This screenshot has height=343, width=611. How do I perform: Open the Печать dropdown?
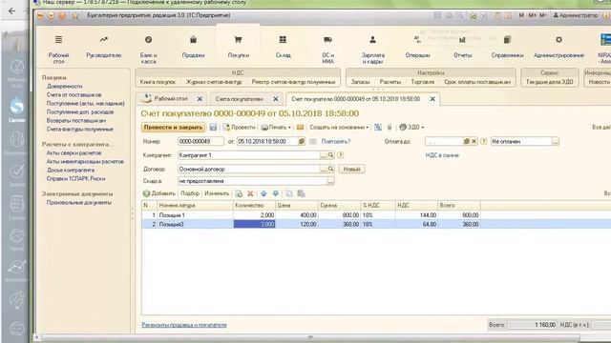coord(276,127)
